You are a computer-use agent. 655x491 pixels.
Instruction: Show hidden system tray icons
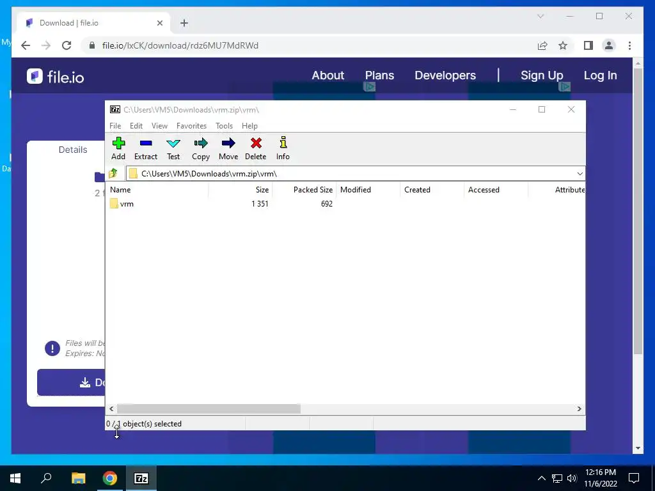541,478
